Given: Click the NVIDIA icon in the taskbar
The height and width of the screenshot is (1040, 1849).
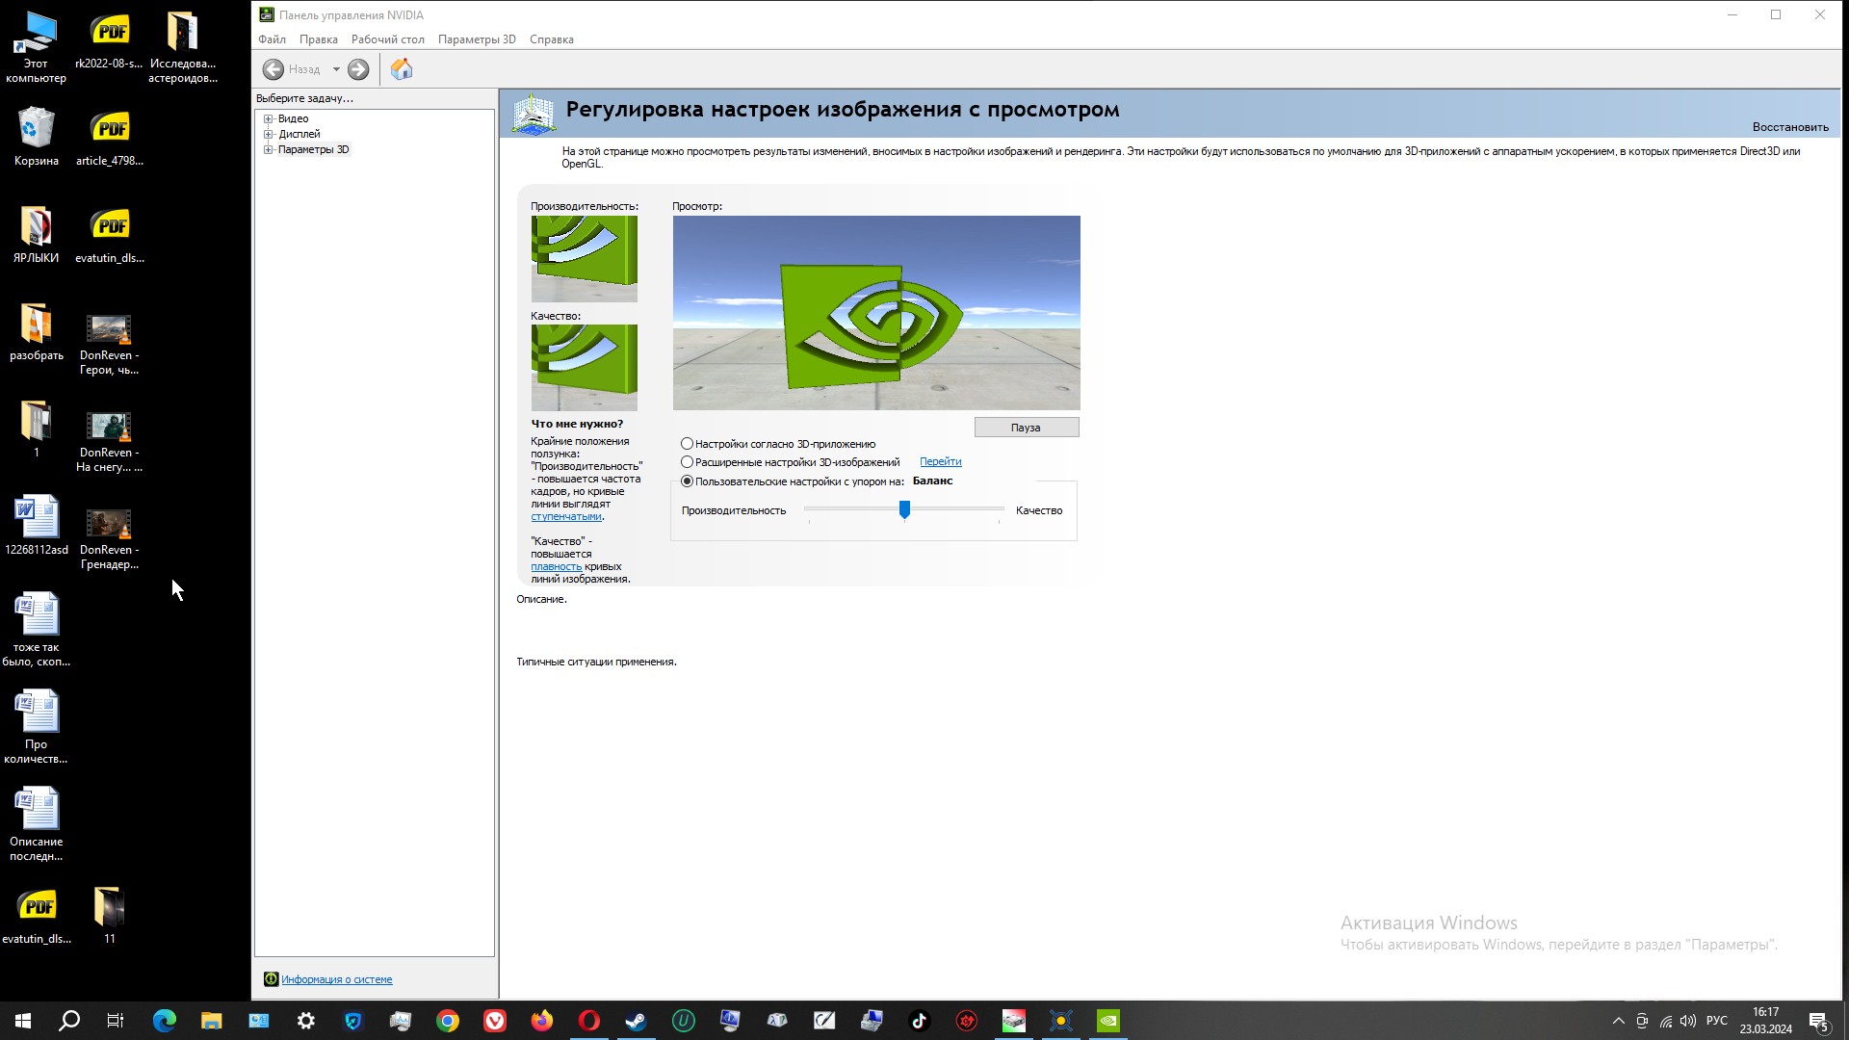Looking at the screenshot, I should coord(1108,1021).
